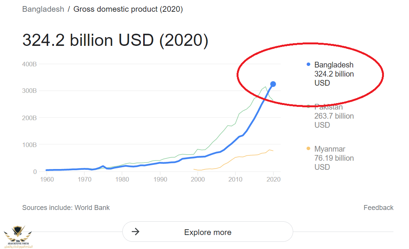Open the Explore more button
The width and height of the screenshot is (409, 249).
coord(208,232)
